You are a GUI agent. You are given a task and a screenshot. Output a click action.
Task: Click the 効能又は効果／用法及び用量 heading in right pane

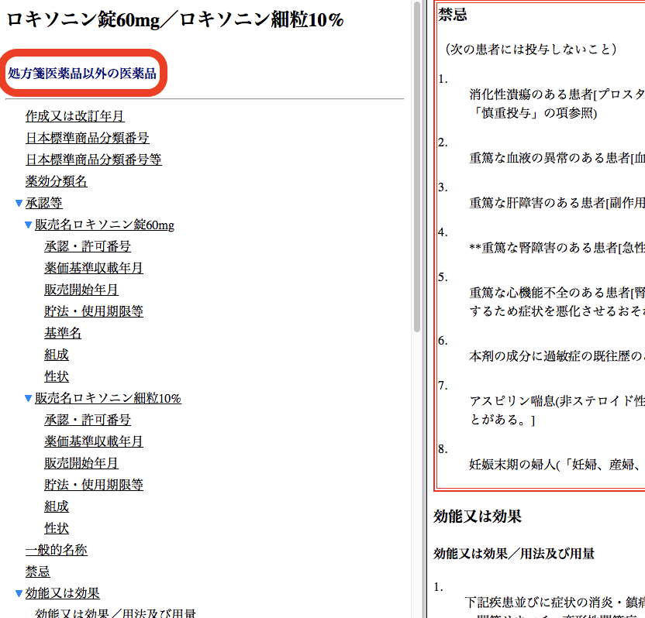coord(514,554)
